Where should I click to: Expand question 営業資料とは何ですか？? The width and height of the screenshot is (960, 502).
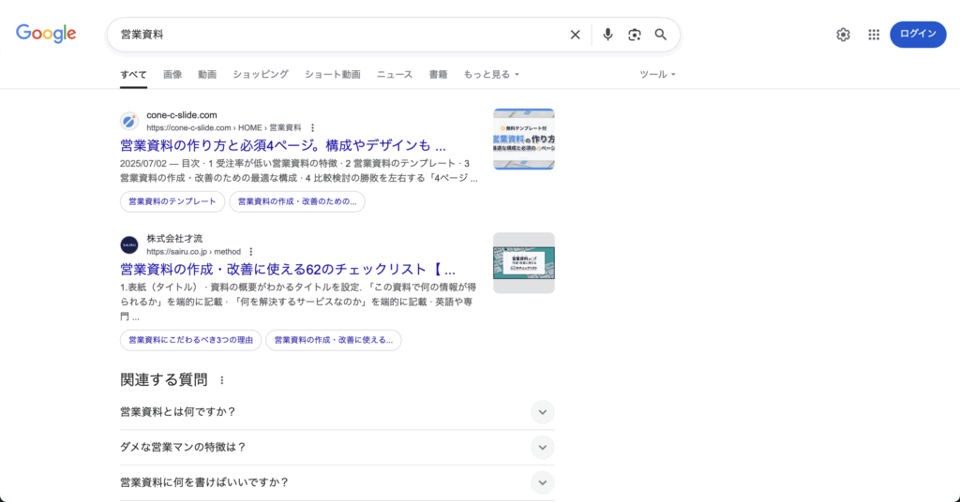click(337, 412)
